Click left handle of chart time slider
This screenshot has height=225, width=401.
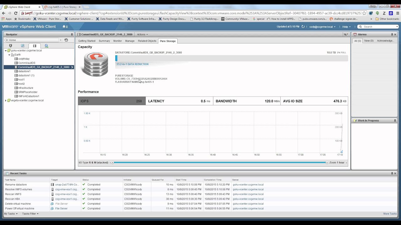pos(113,162)
